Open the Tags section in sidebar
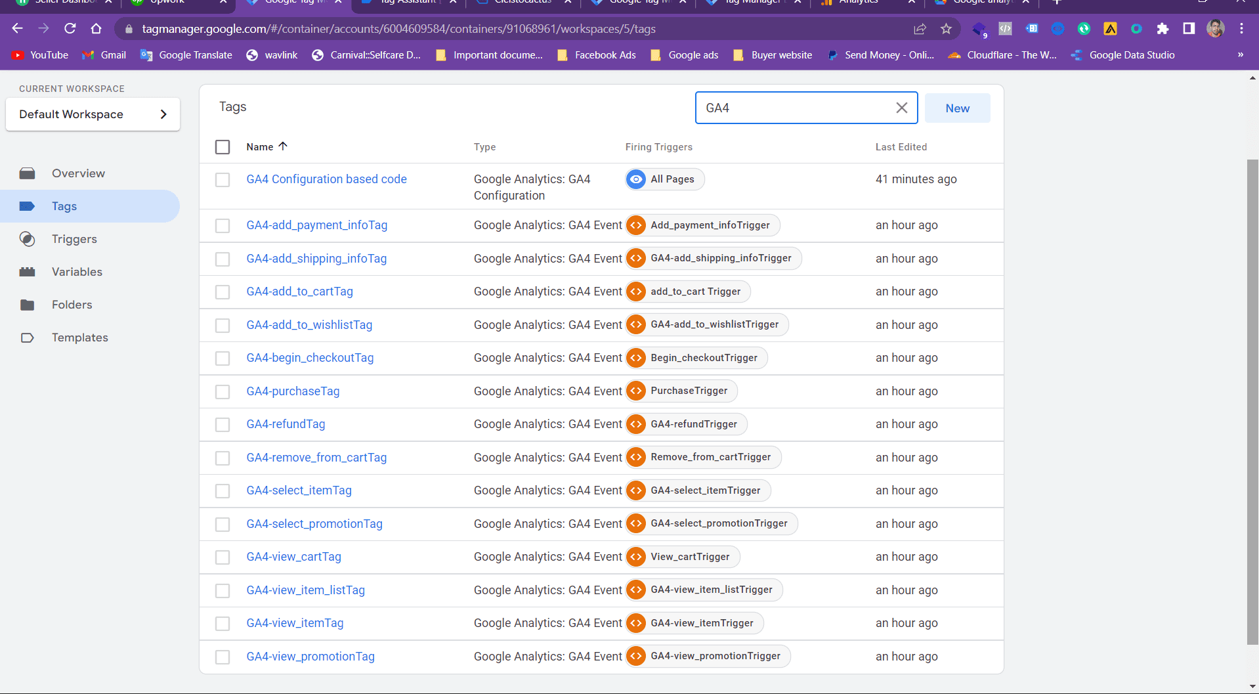The height and width of the screenshot is (694, 1259). [64, 206]
